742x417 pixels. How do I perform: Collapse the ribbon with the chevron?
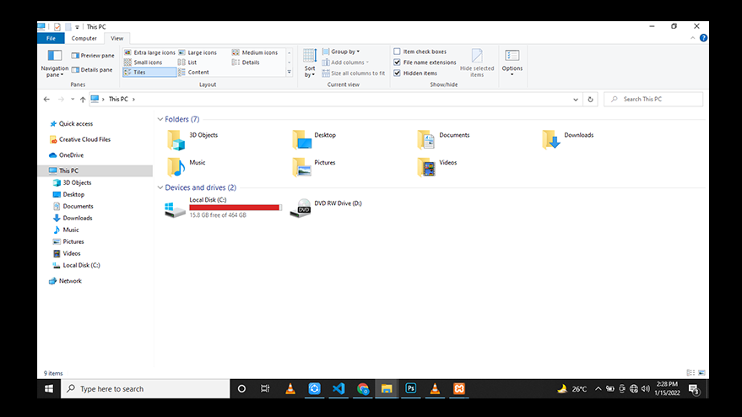point(693,38)
